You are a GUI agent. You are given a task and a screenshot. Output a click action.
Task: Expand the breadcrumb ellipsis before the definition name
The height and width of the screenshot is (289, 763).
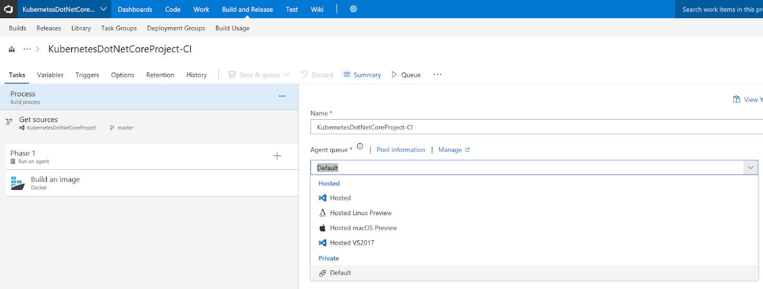tap(27, 49)
